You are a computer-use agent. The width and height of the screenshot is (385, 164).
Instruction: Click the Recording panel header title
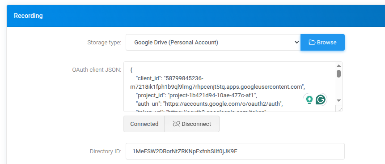click(28, 16)
